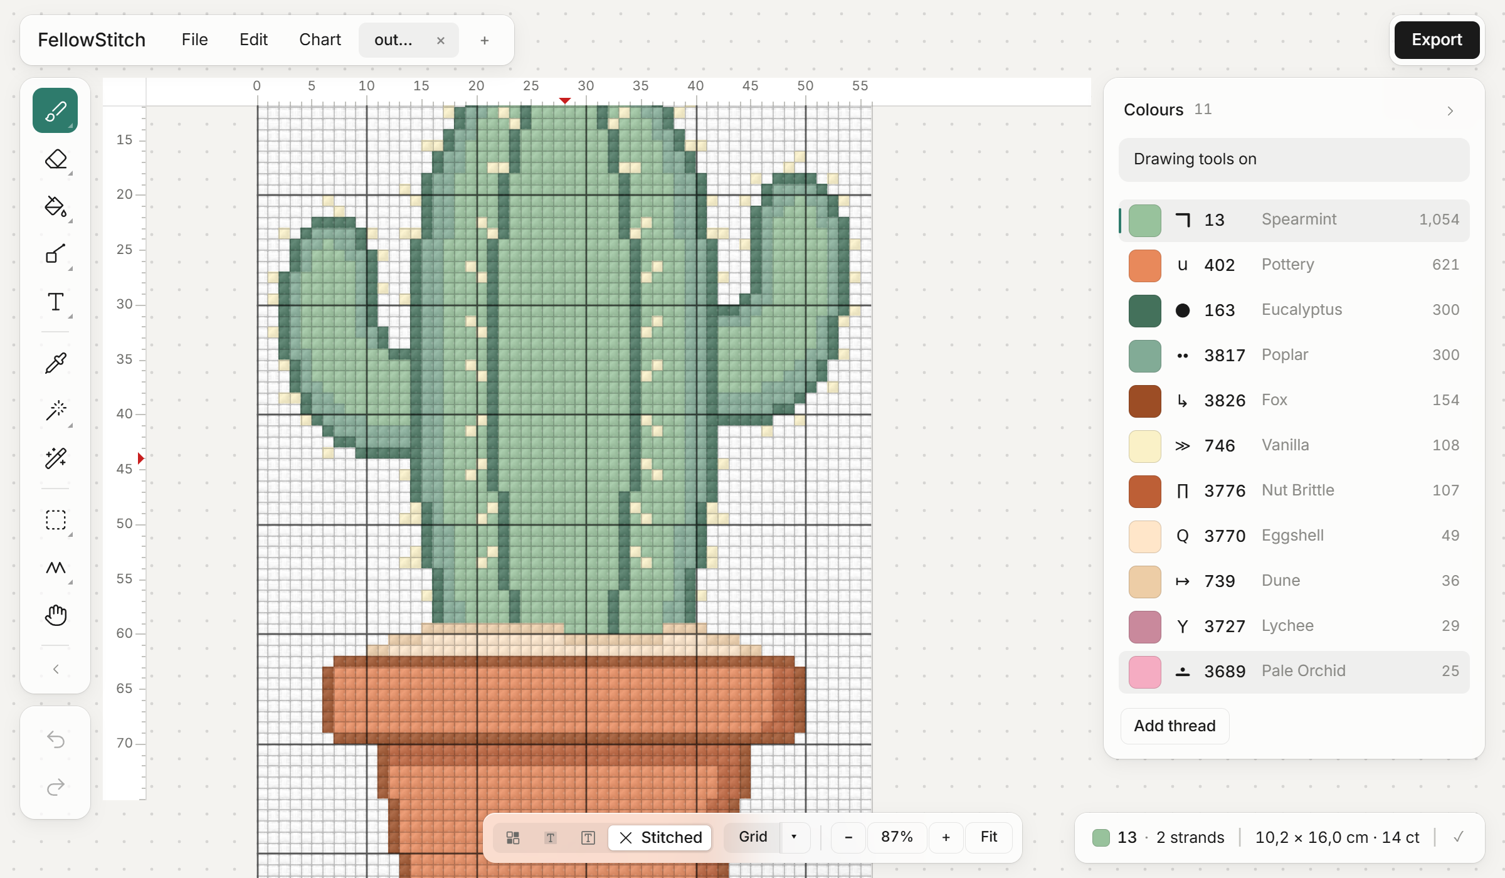1505x878 pixels.
Task: Click the checkmark in the status bar
Action: [1459, 837]
